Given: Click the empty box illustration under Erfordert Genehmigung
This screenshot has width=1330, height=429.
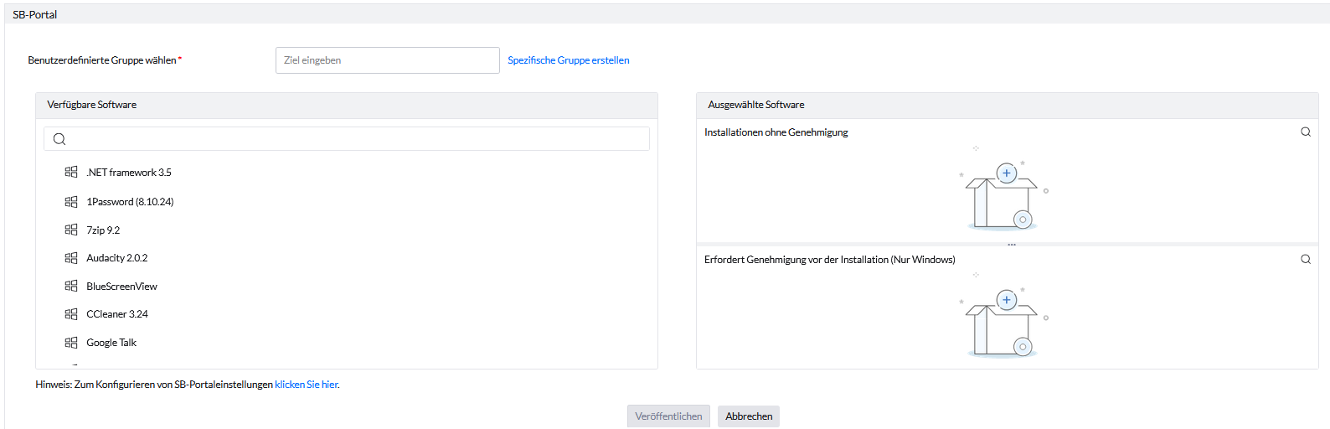Looking at the screenshot, I should pyautogui.click(x=1003, y=323).
